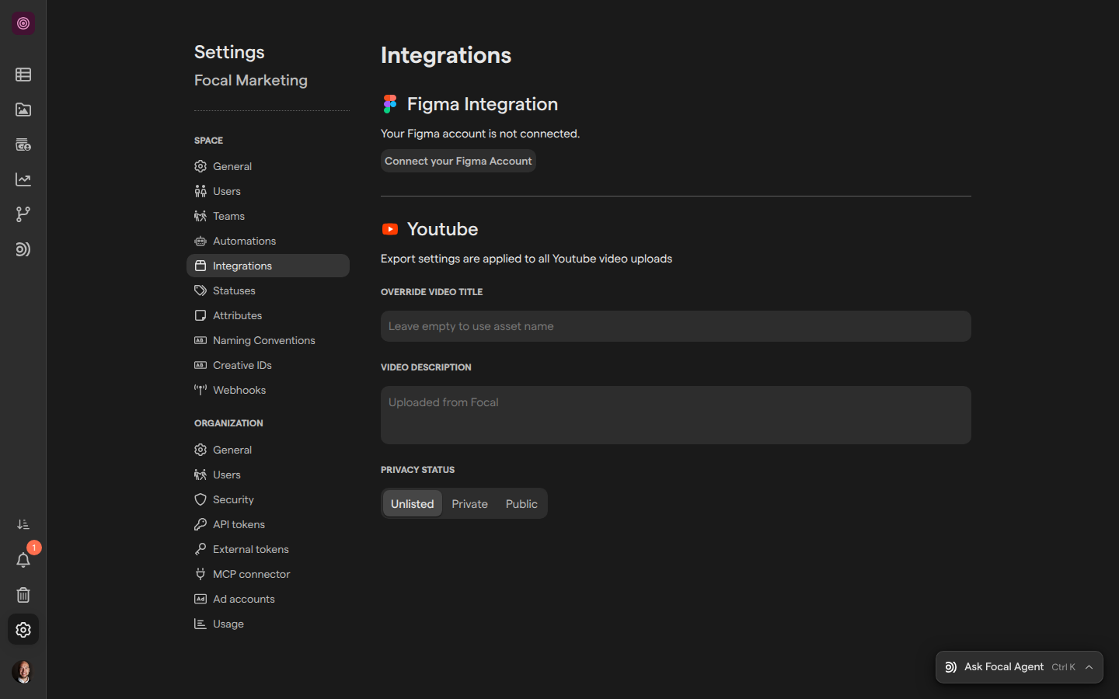Screen dimensions: 1119x699
Task: Open Organization General settings
Action: tap(268, 450)
